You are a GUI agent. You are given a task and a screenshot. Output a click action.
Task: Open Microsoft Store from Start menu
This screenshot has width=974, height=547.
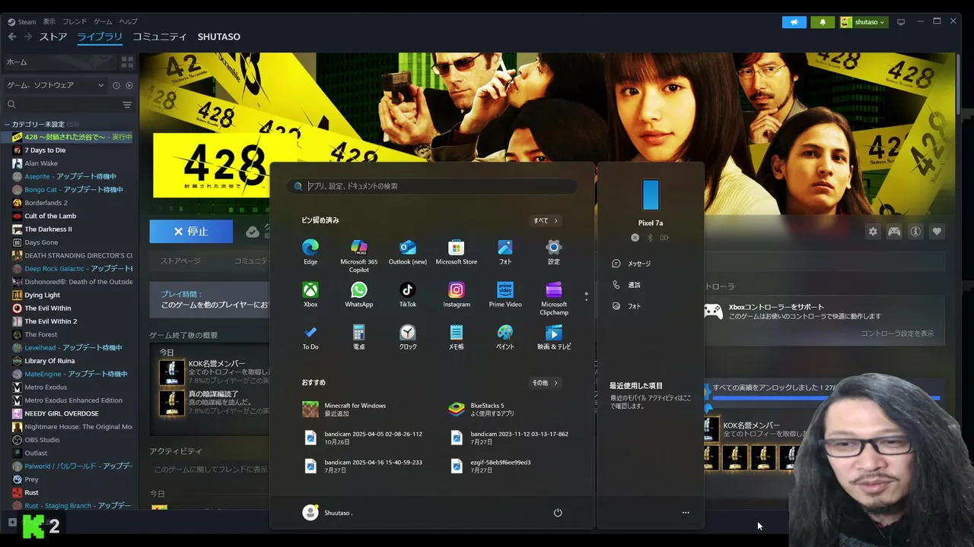(x=457, y=251)
